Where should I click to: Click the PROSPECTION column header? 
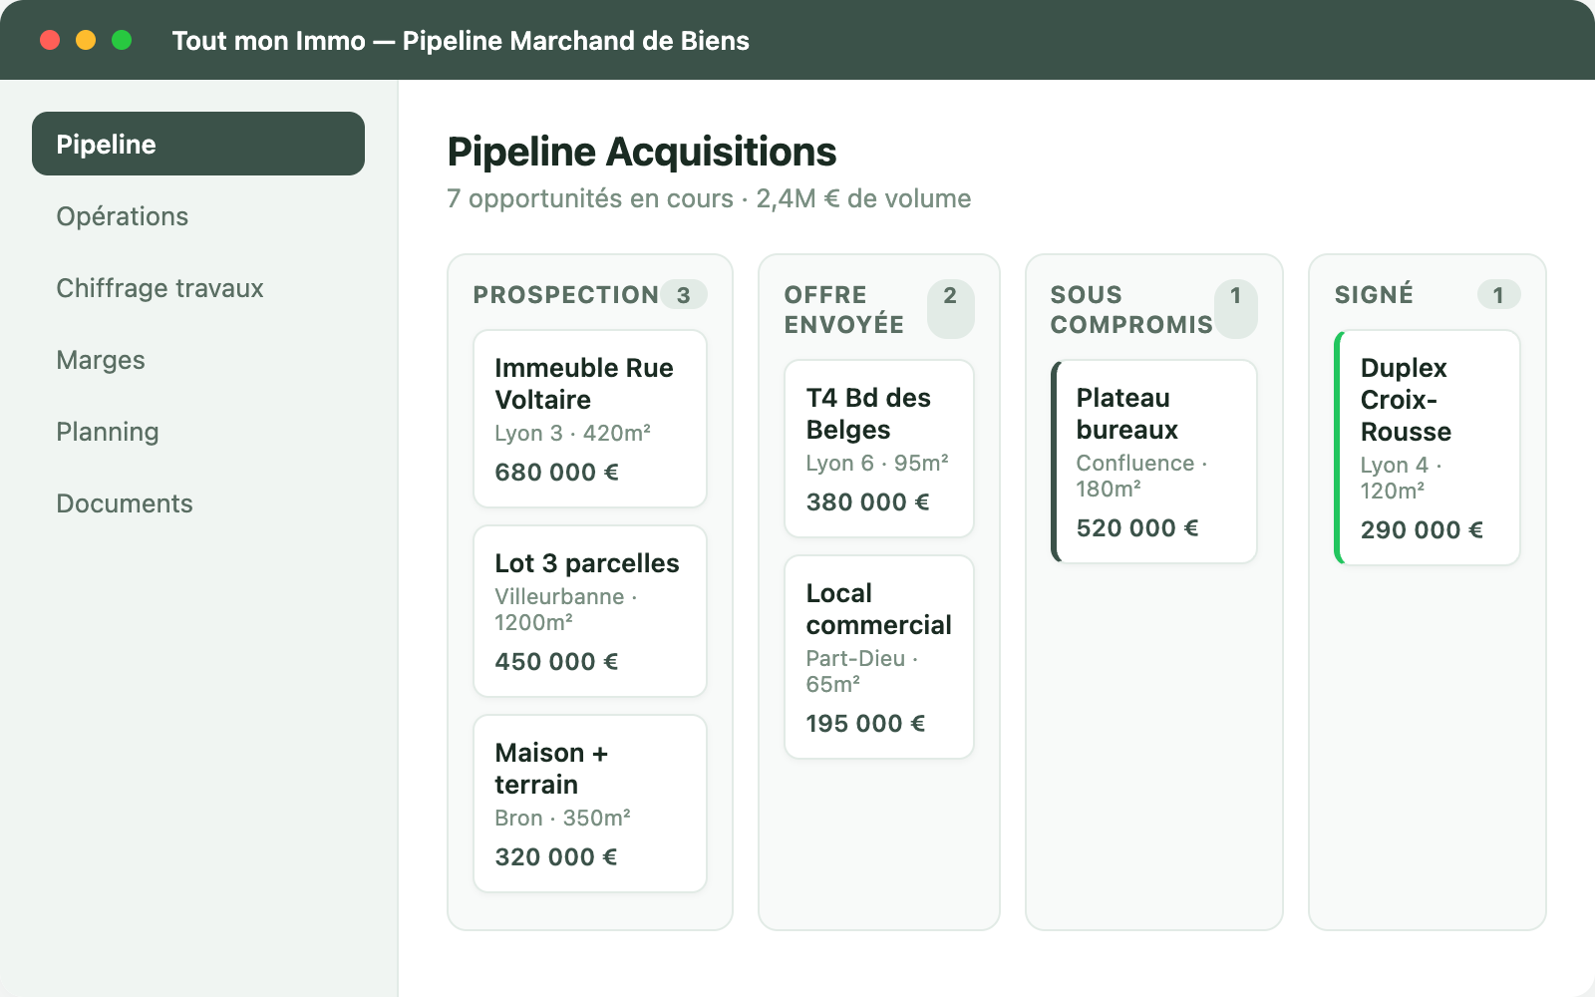pyautogui.click(x=565, y=294)
